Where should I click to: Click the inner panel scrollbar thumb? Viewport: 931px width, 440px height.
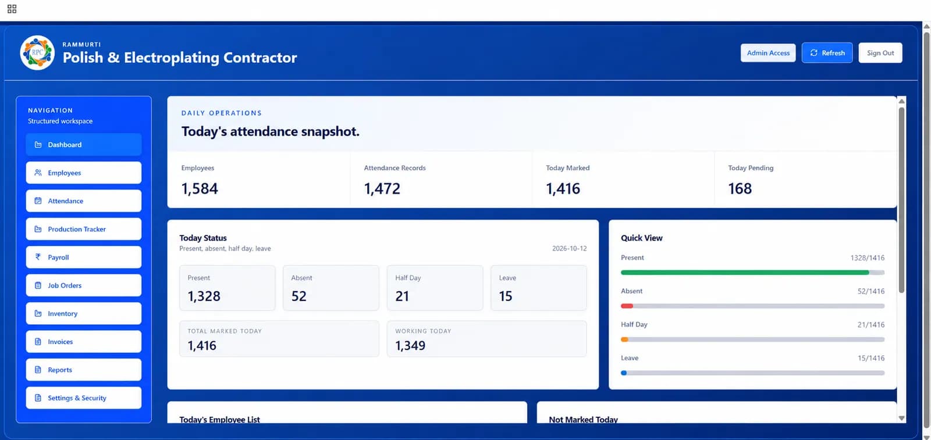(901, 200)
